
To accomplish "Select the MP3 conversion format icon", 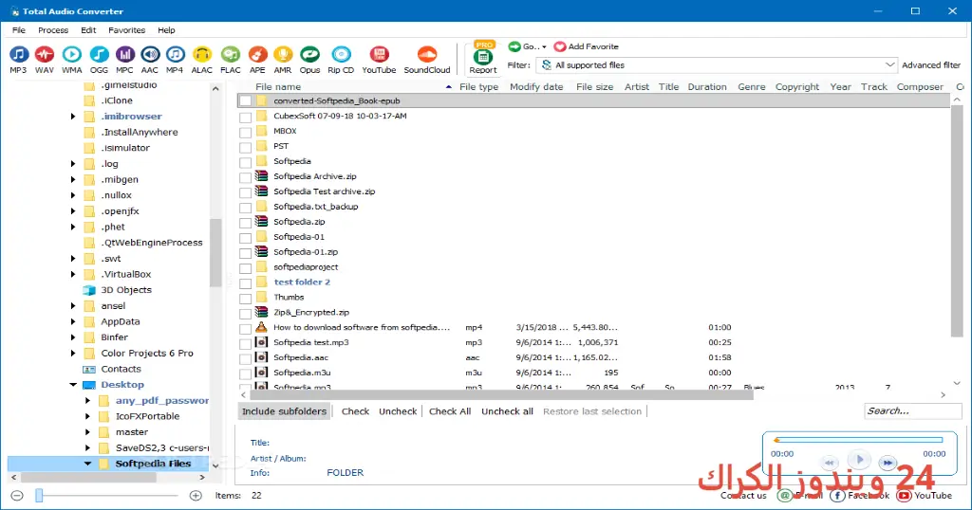I will (19, 55).
